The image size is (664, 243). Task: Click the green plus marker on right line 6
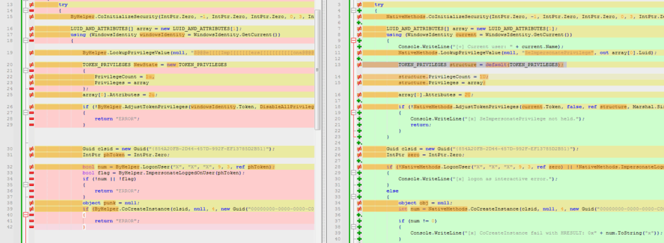tap(359, 23)
